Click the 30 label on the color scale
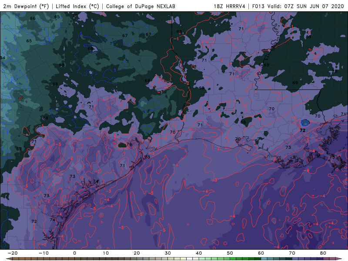The width and height of the screenshot is (348, 261). (x=168, y=253)
